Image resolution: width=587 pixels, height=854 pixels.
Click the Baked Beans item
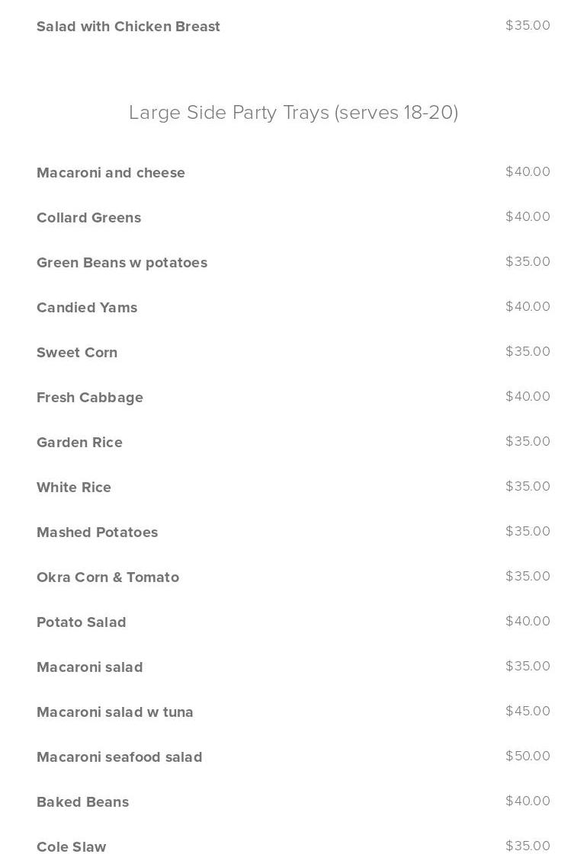82,802
